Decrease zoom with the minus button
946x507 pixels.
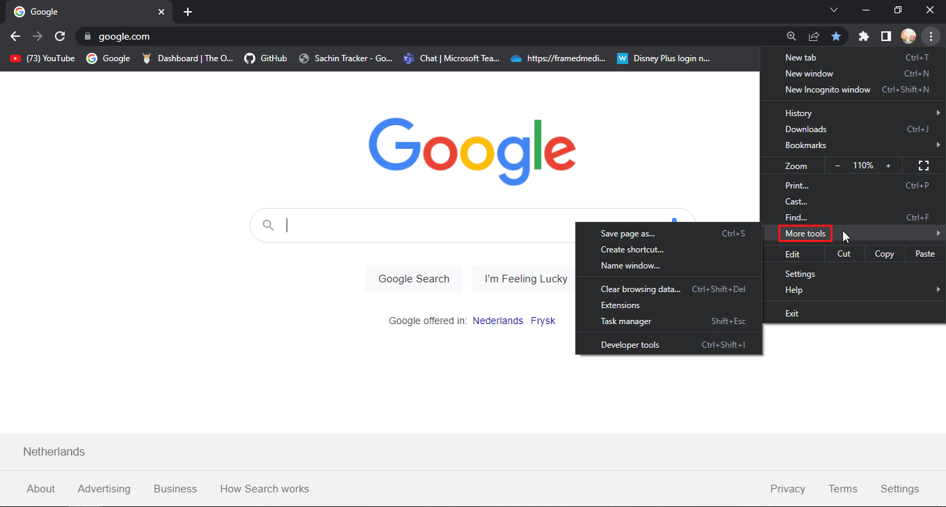tap(837, 166)
